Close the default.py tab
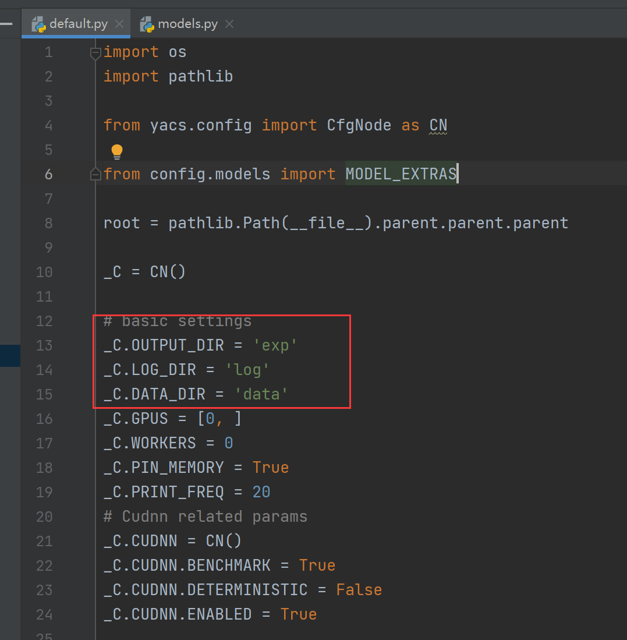Viewport: 627px width, 640px height. coord(119,24)
